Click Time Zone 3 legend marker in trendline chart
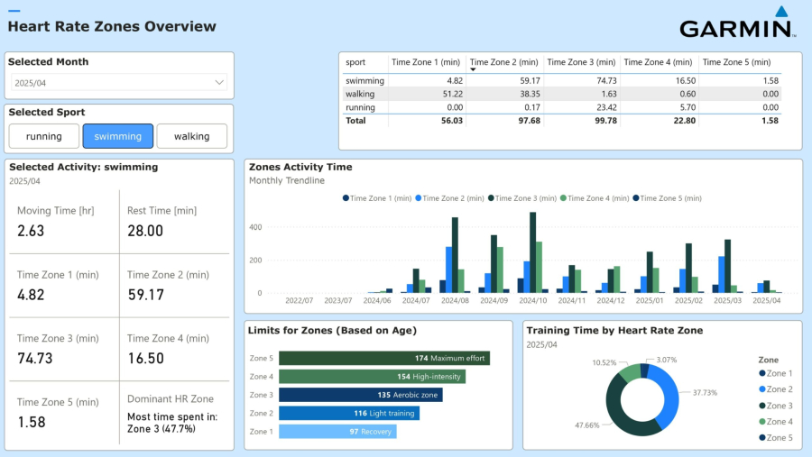812x457 pixels. pyautogui.click(x=492, y=197)
